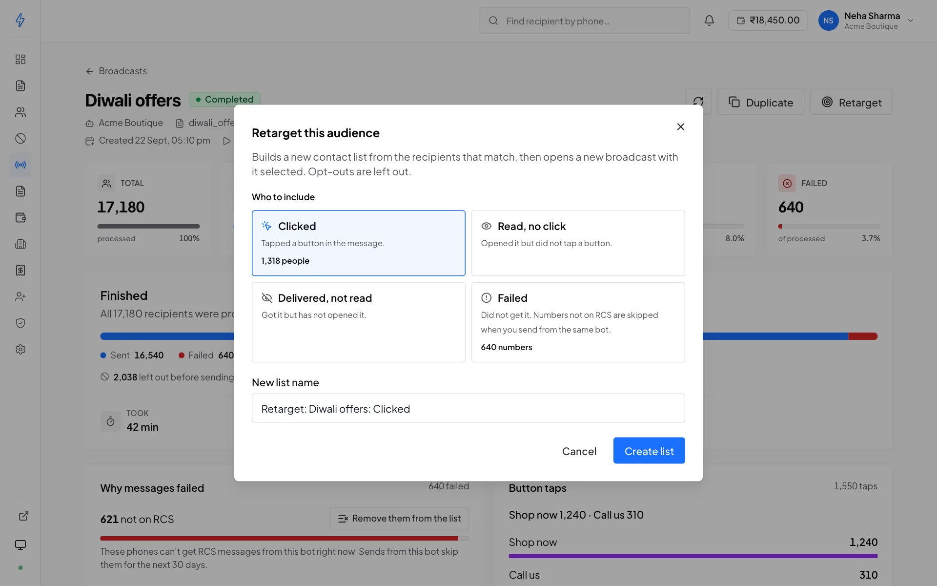Close the Retarget this audience dialog
This screenshot has height=586, width=937.
click(x=680, y=126)
